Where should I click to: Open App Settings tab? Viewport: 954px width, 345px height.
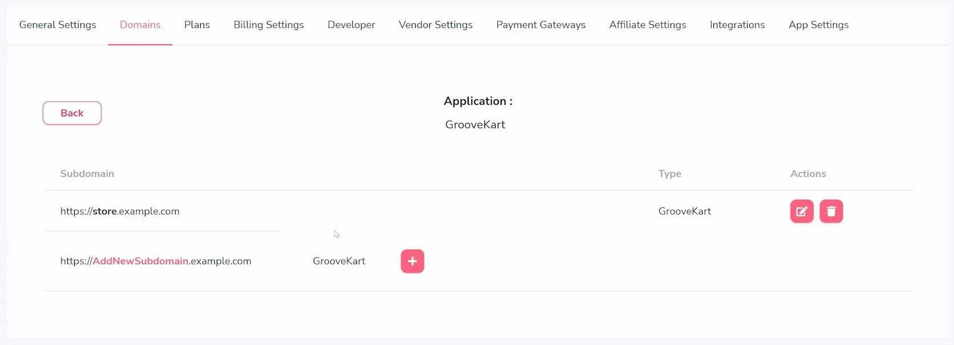(x=819, y=25)
